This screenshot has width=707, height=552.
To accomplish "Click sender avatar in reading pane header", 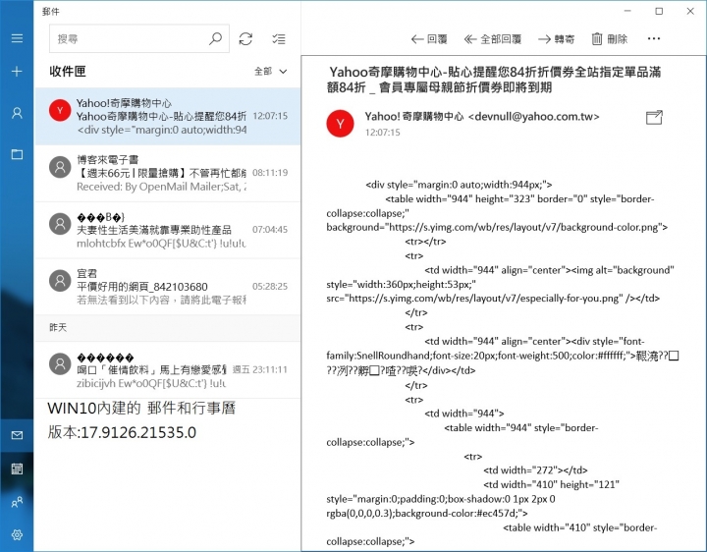I will [341, 124].
